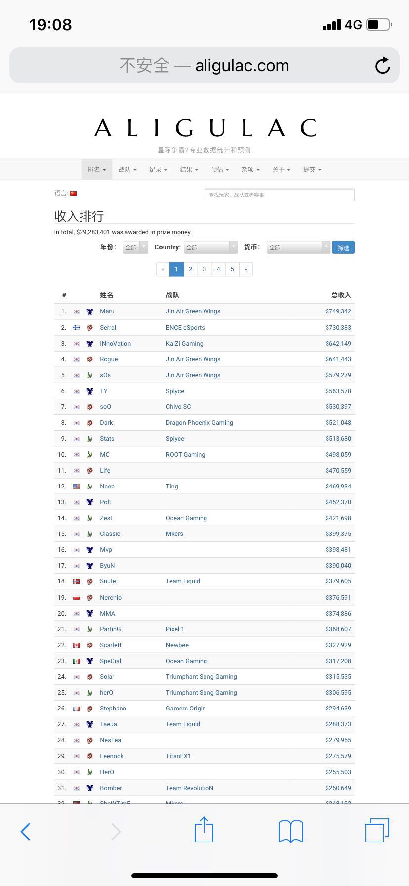Open the KaiZi Gaming team link
This screenshot has width=409, height=886.
185,343
